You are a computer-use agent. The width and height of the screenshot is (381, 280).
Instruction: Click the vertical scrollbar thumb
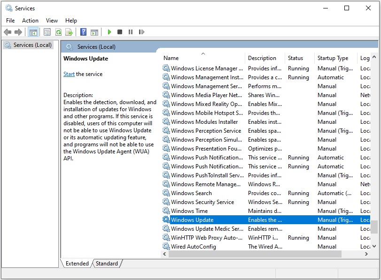(374, 227)
